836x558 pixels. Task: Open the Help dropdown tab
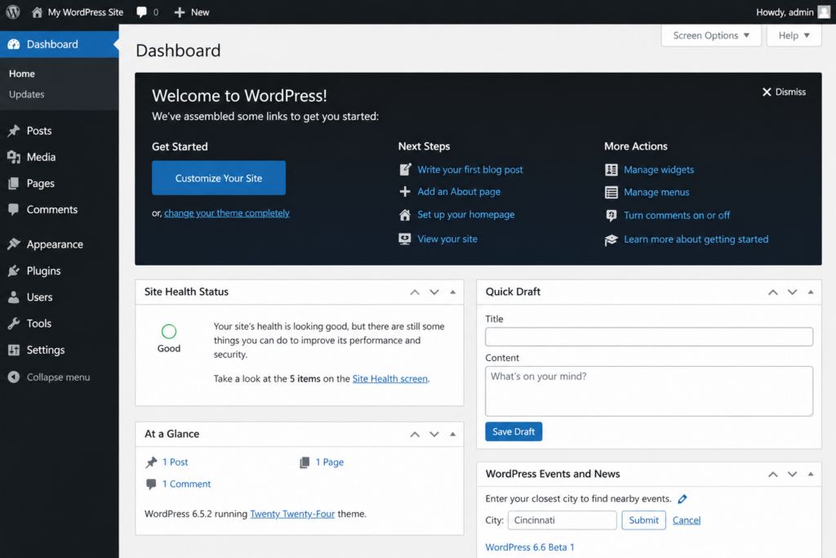[794, 35]
